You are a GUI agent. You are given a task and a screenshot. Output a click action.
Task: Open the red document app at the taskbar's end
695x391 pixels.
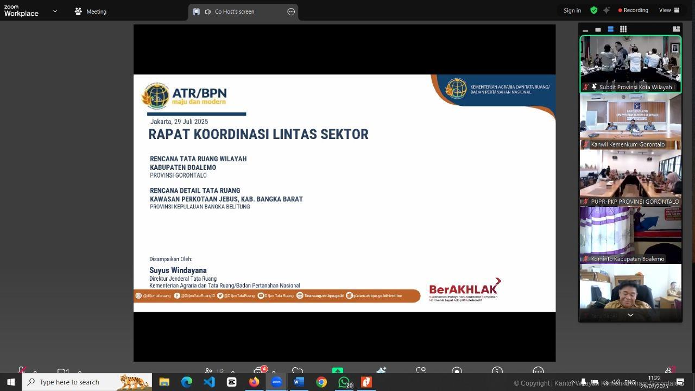point(367,382)
